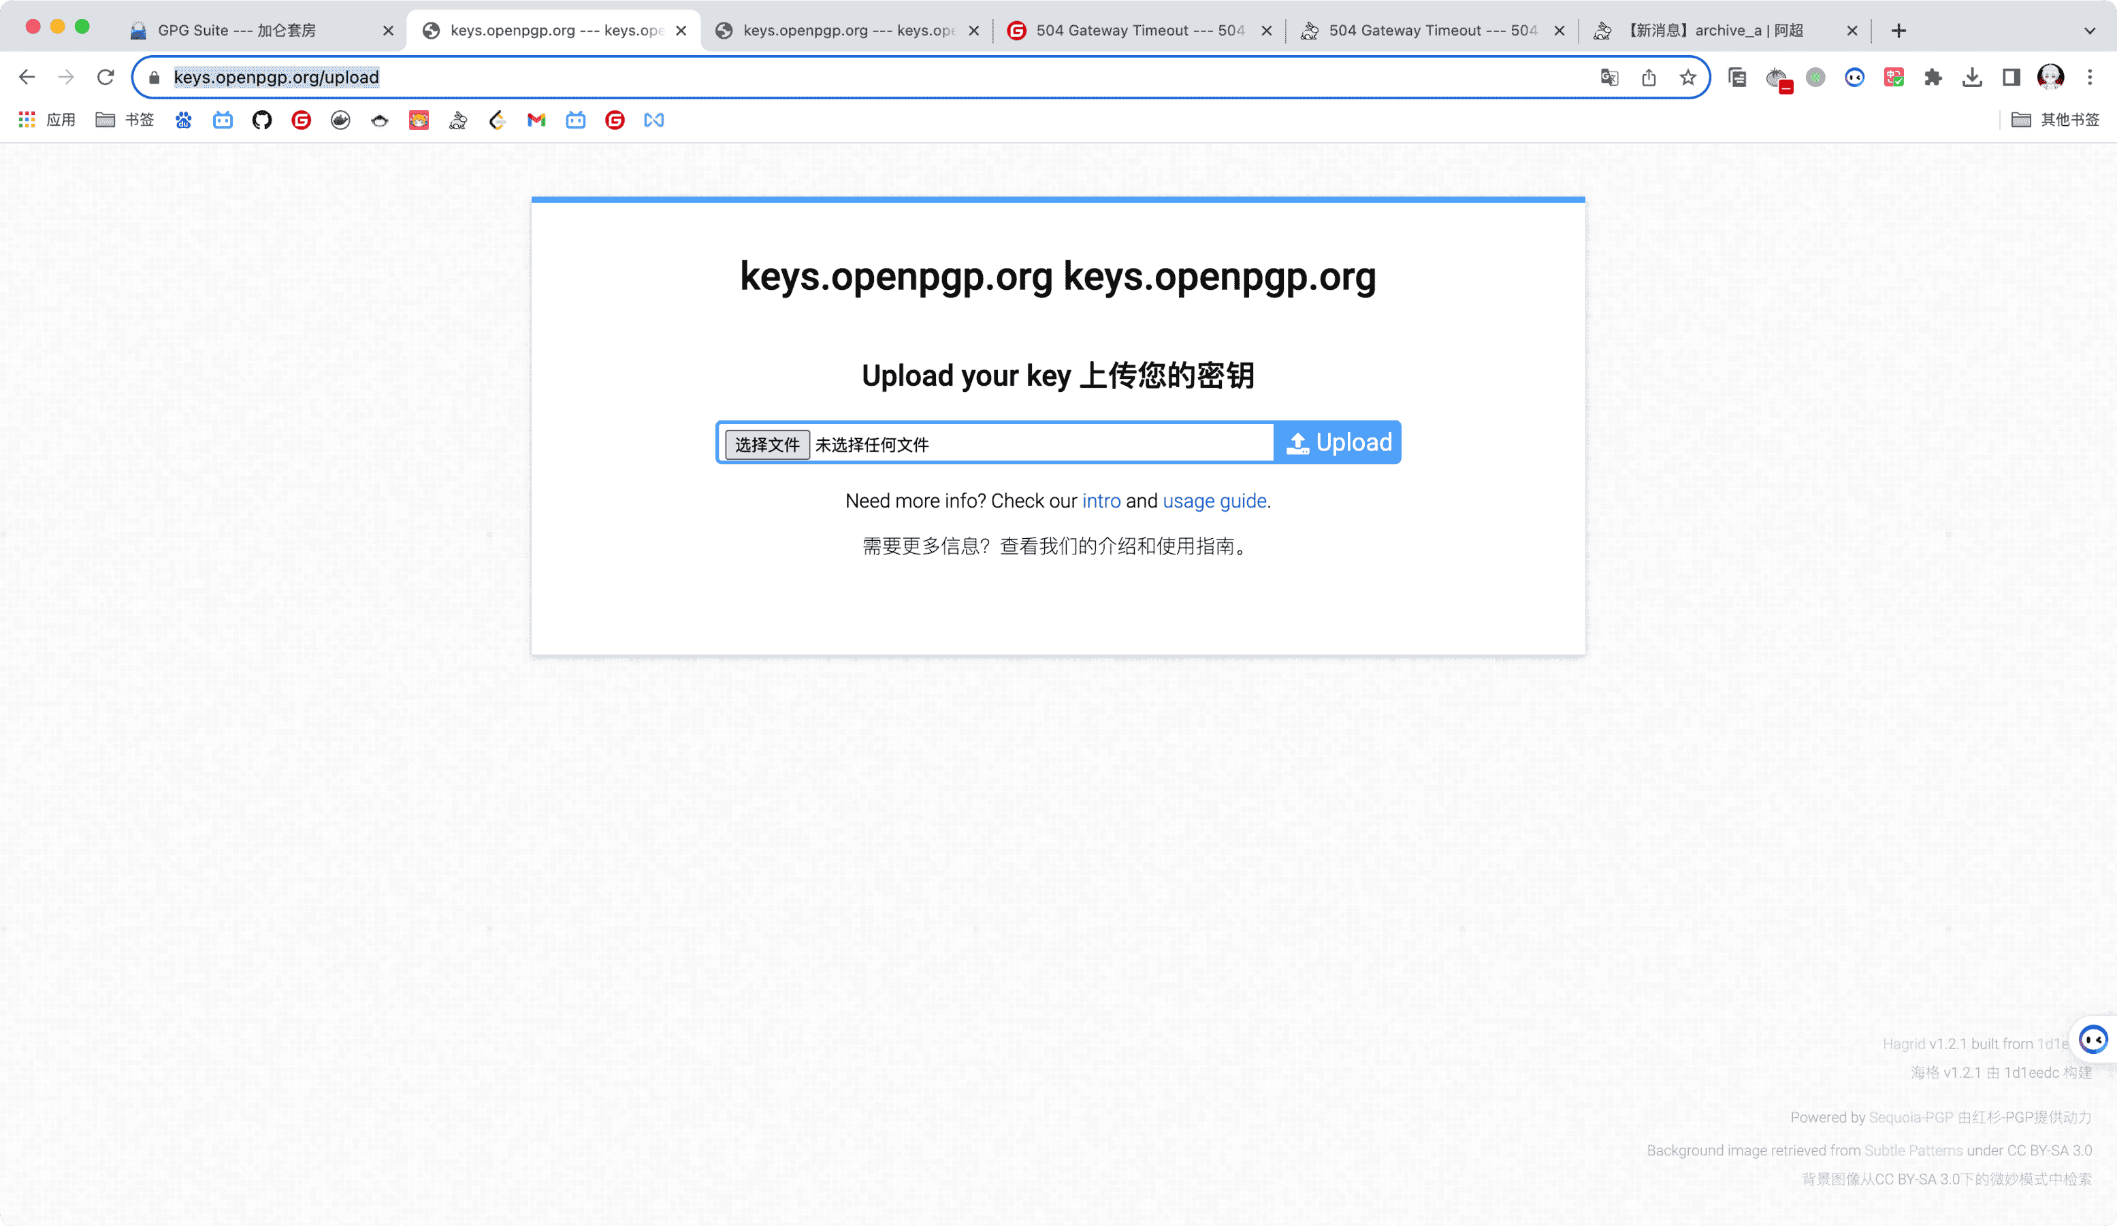Viewport: 2117px width, 1226px height.
Task: Expand the tab search chevron
Action: [2089, 31]
